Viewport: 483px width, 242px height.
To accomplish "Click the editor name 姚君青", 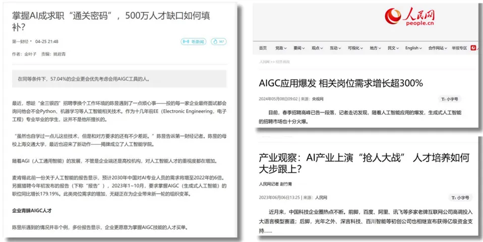I will pos(59,54).
